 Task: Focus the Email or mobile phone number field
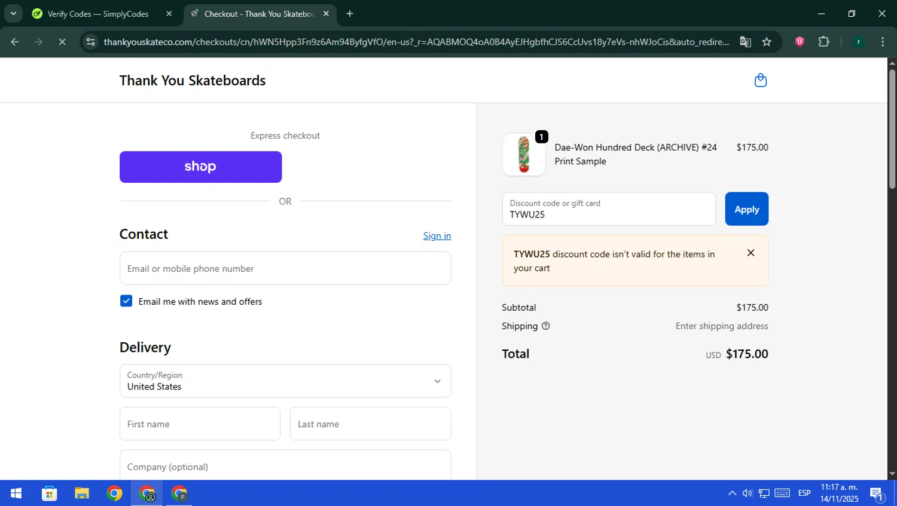point(285,268)
